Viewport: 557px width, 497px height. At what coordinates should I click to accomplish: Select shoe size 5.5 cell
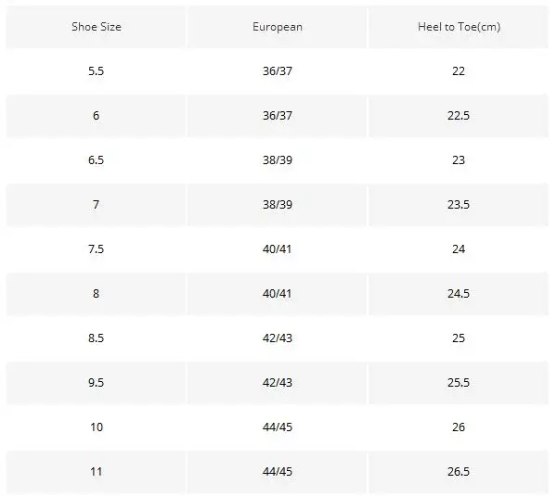pos(97,71)
